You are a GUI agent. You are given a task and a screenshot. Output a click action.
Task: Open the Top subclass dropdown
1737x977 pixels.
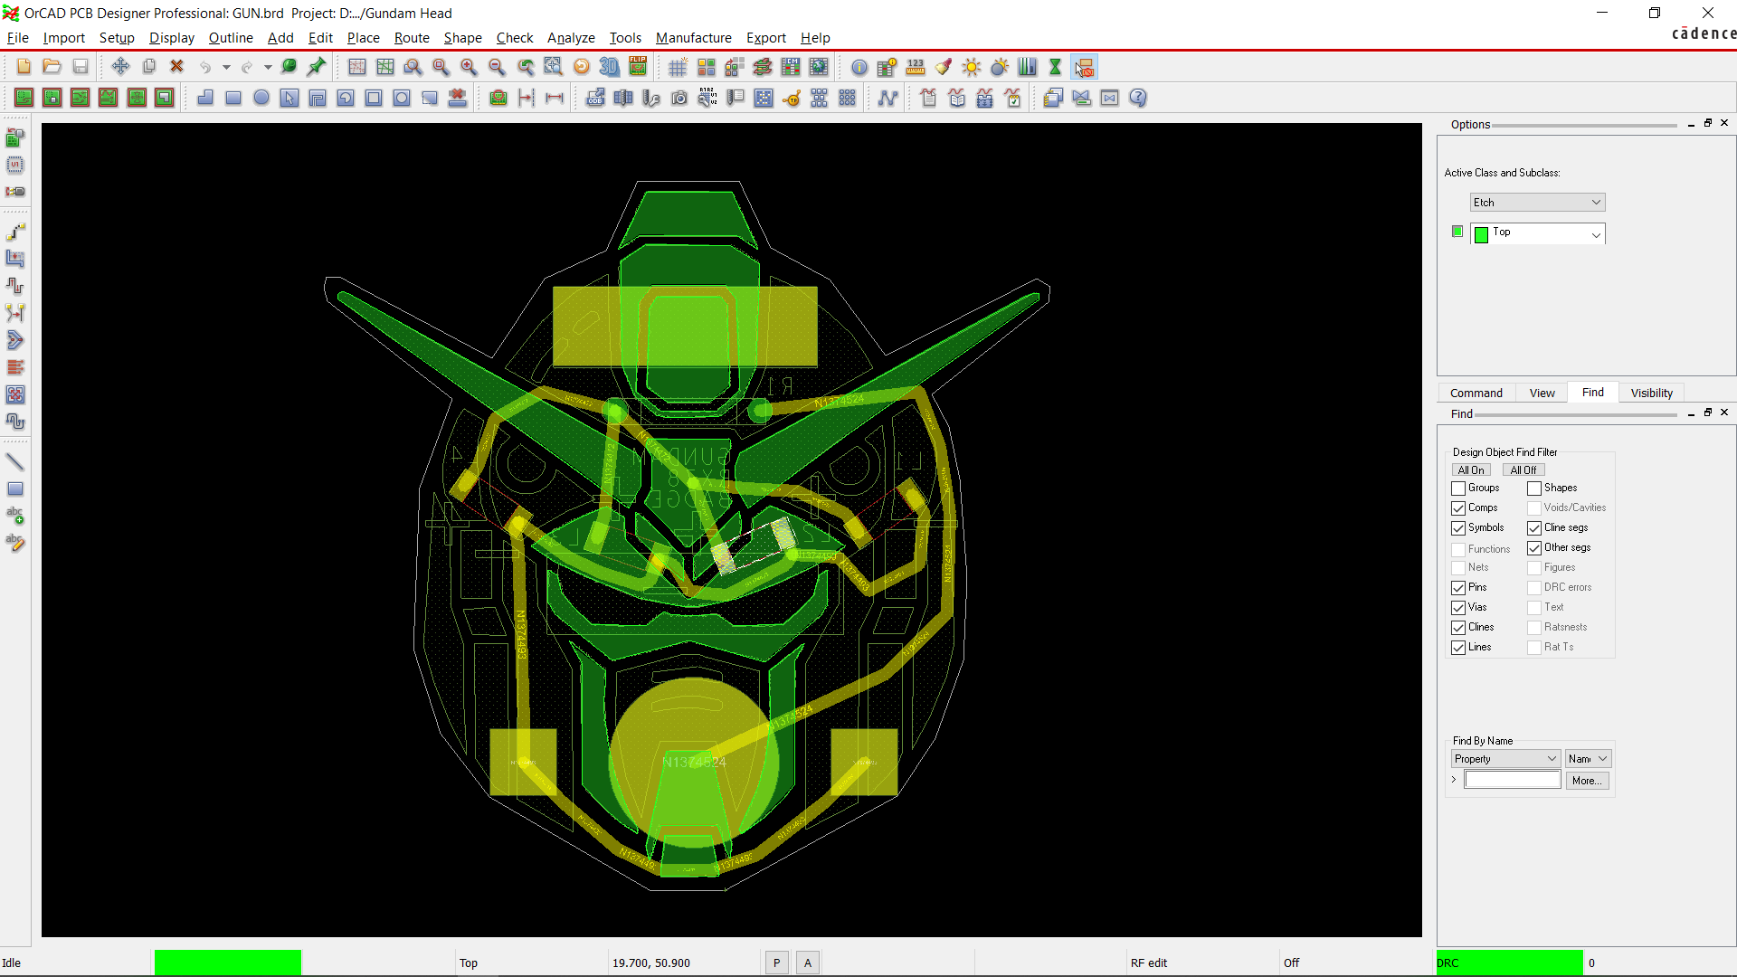[1596, 233]
